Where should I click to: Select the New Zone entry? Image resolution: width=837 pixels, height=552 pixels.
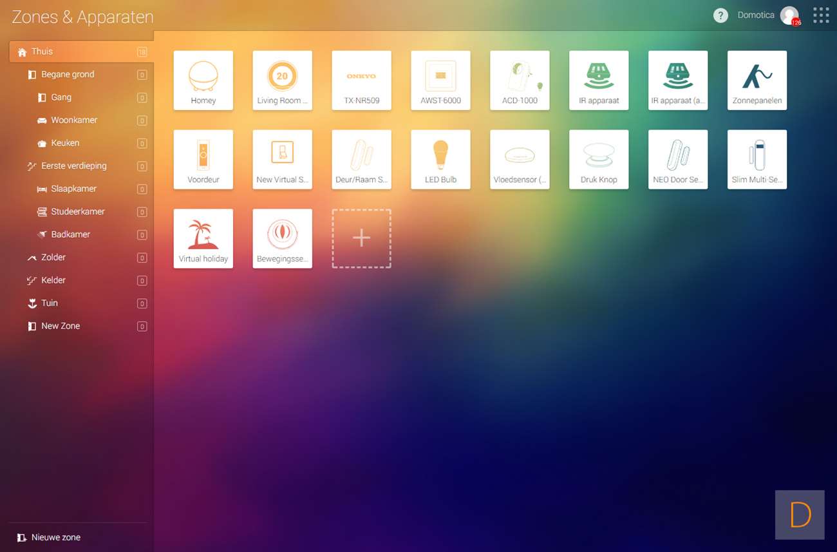81,326
